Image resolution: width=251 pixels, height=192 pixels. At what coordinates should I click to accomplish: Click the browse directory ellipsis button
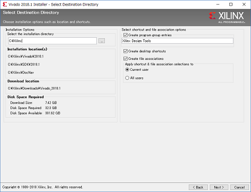(101, 41)
